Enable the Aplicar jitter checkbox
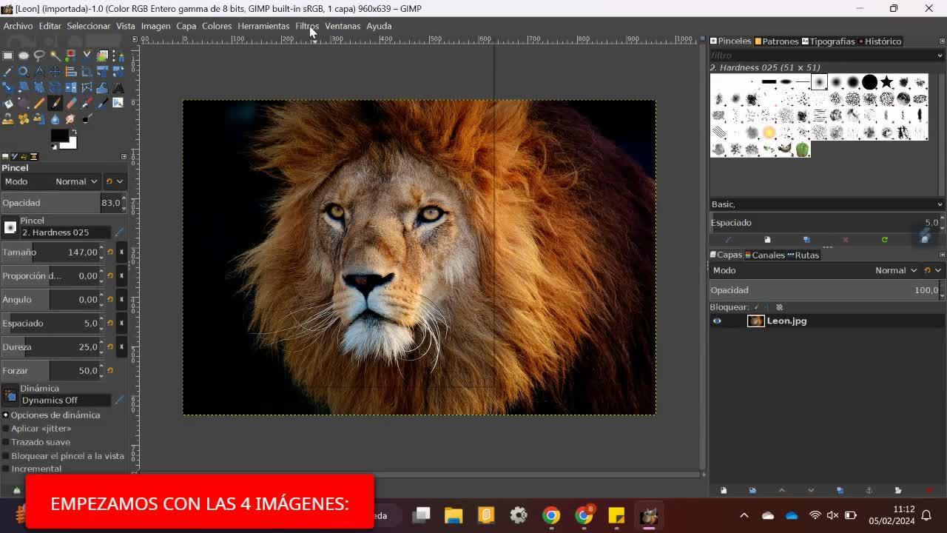Image resolution: width=947 pixels, height=533 pixels. click(6, 429)
